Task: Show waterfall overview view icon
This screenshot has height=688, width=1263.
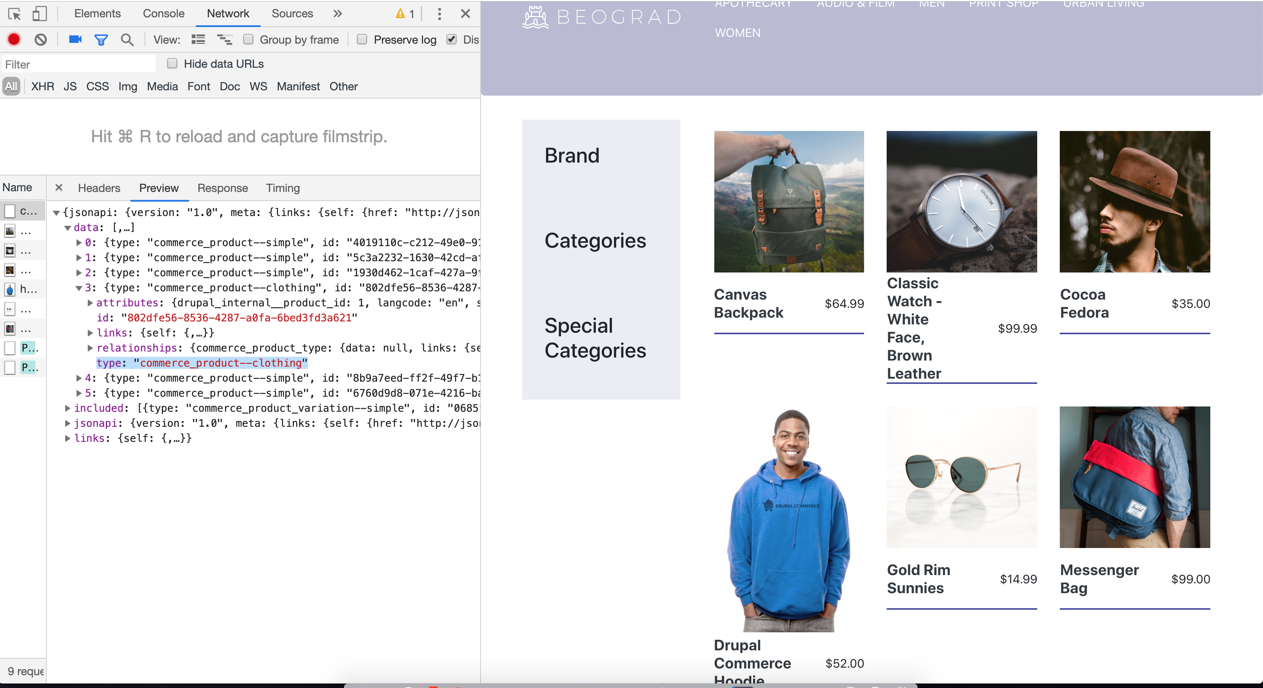Action: click(225, 39)
